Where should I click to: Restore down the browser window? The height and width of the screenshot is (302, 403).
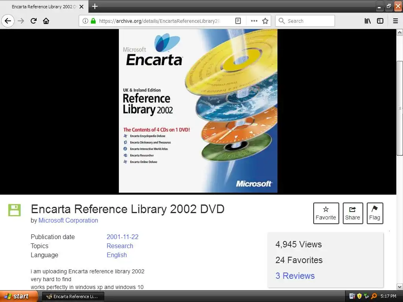388,6
